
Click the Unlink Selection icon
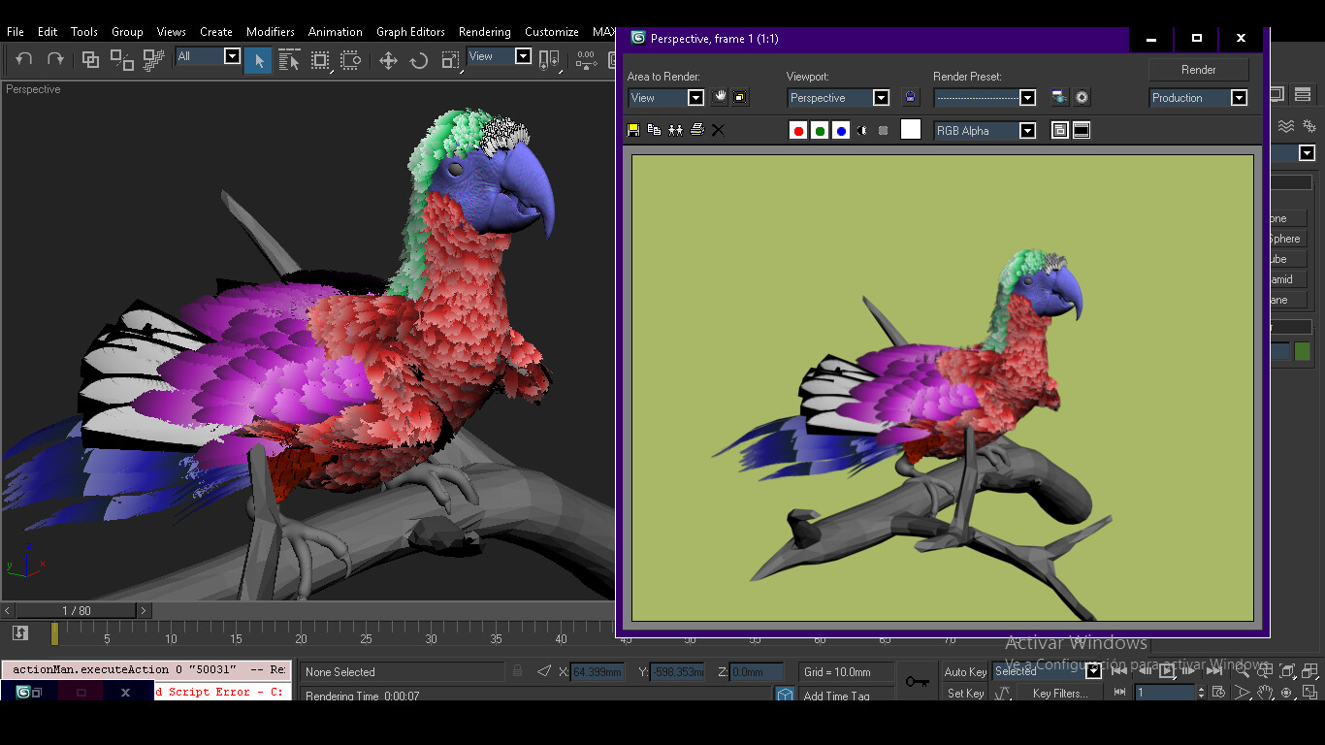[x=122, y=60]
